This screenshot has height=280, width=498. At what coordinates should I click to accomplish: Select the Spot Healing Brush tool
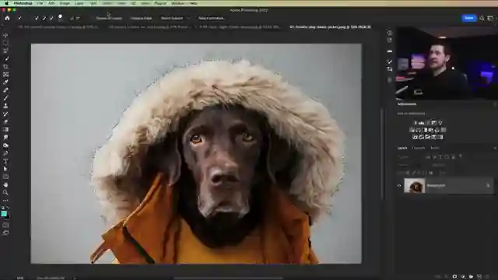(x=5, y=90)
